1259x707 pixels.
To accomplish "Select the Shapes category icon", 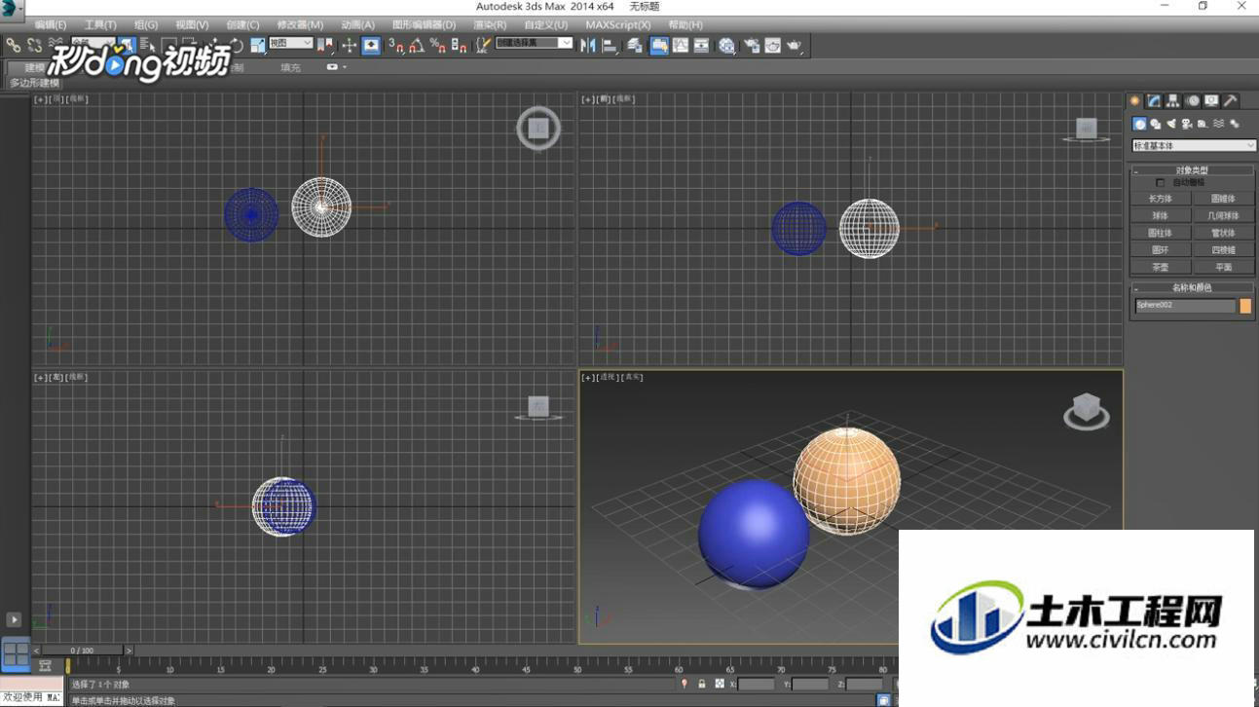I will [x=1156, y=124].
